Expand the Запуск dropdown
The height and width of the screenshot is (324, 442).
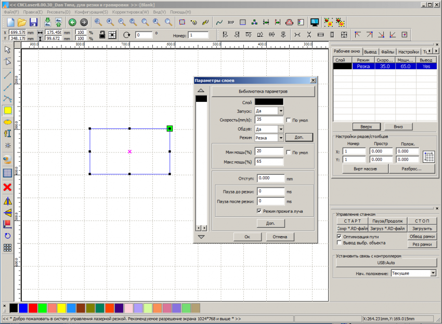point(281,111)
